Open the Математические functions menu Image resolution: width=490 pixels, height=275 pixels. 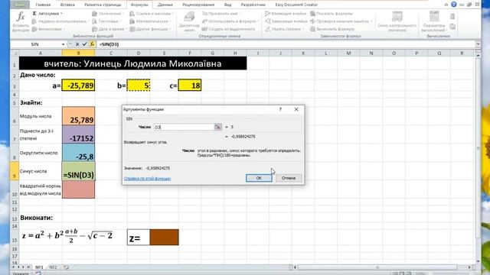(x=151, y=21)
